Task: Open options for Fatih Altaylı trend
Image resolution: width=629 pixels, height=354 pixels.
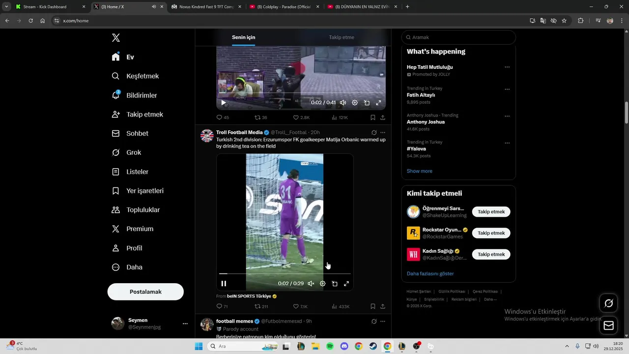Action: [x=507, y=89]
